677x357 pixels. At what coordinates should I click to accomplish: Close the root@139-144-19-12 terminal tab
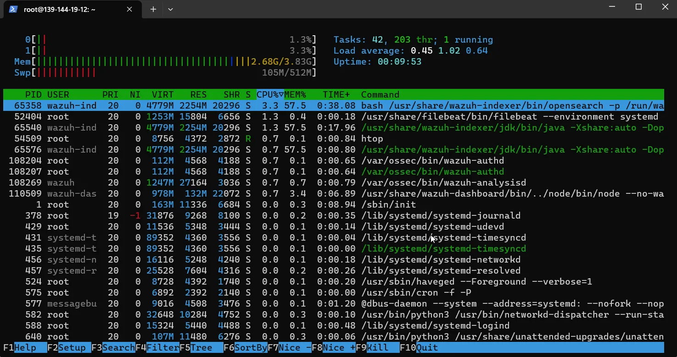[129, 9]
